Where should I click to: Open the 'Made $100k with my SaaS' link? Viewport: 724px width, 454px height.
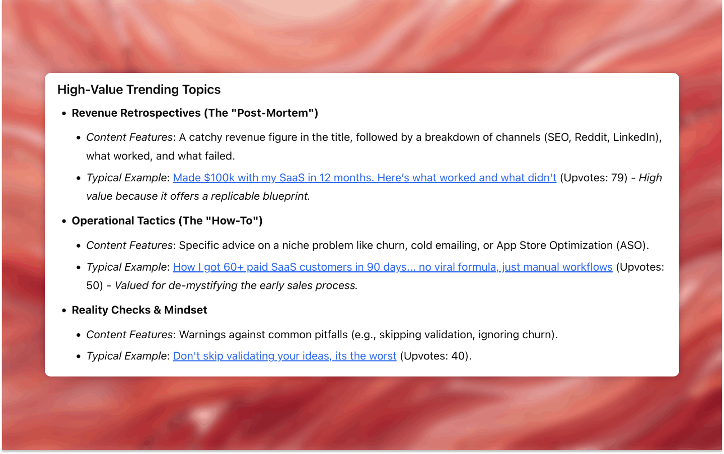[364, 178]
